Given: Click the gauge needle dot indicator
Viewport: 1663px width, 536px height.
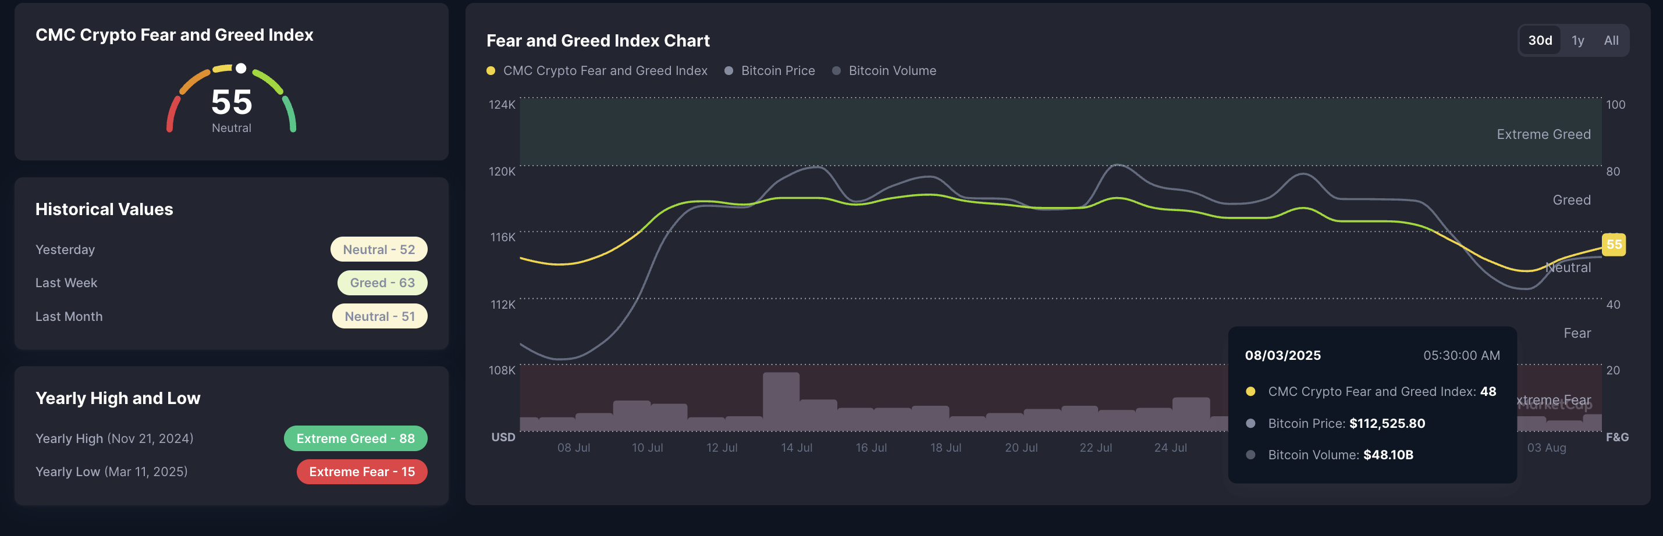Looking at the screenshot, I should click(241, 69).
